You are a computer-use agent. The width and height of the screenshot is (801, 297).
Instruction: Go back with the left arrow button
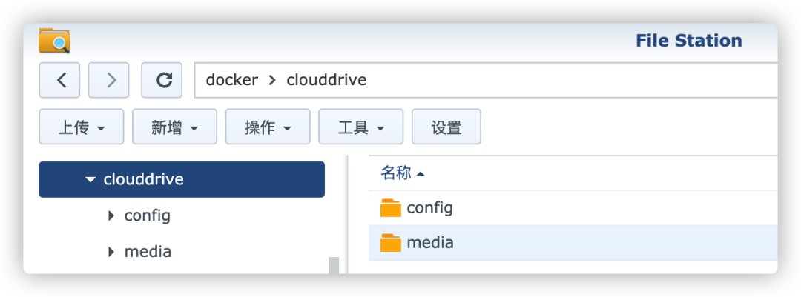pyautogui.click(x=59, y=80)
